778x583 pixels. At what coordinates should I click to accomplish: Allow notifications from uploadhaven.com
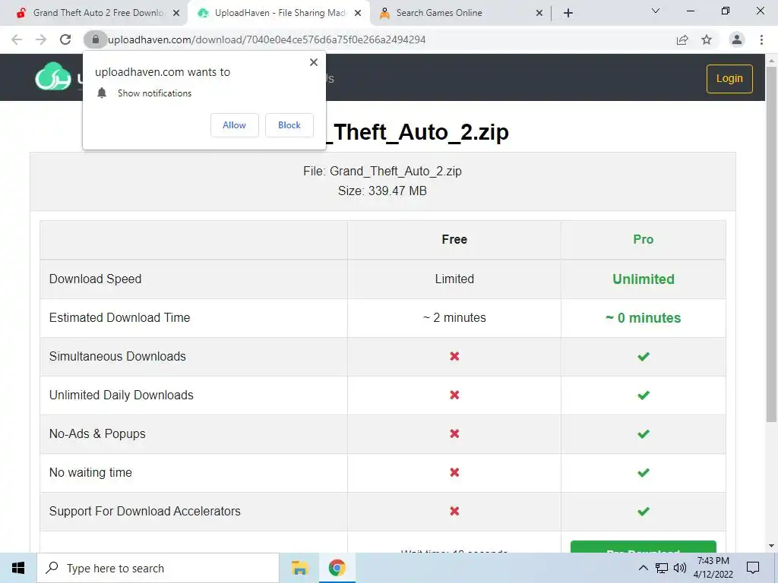pyautogui.click(x=234, y=125)
